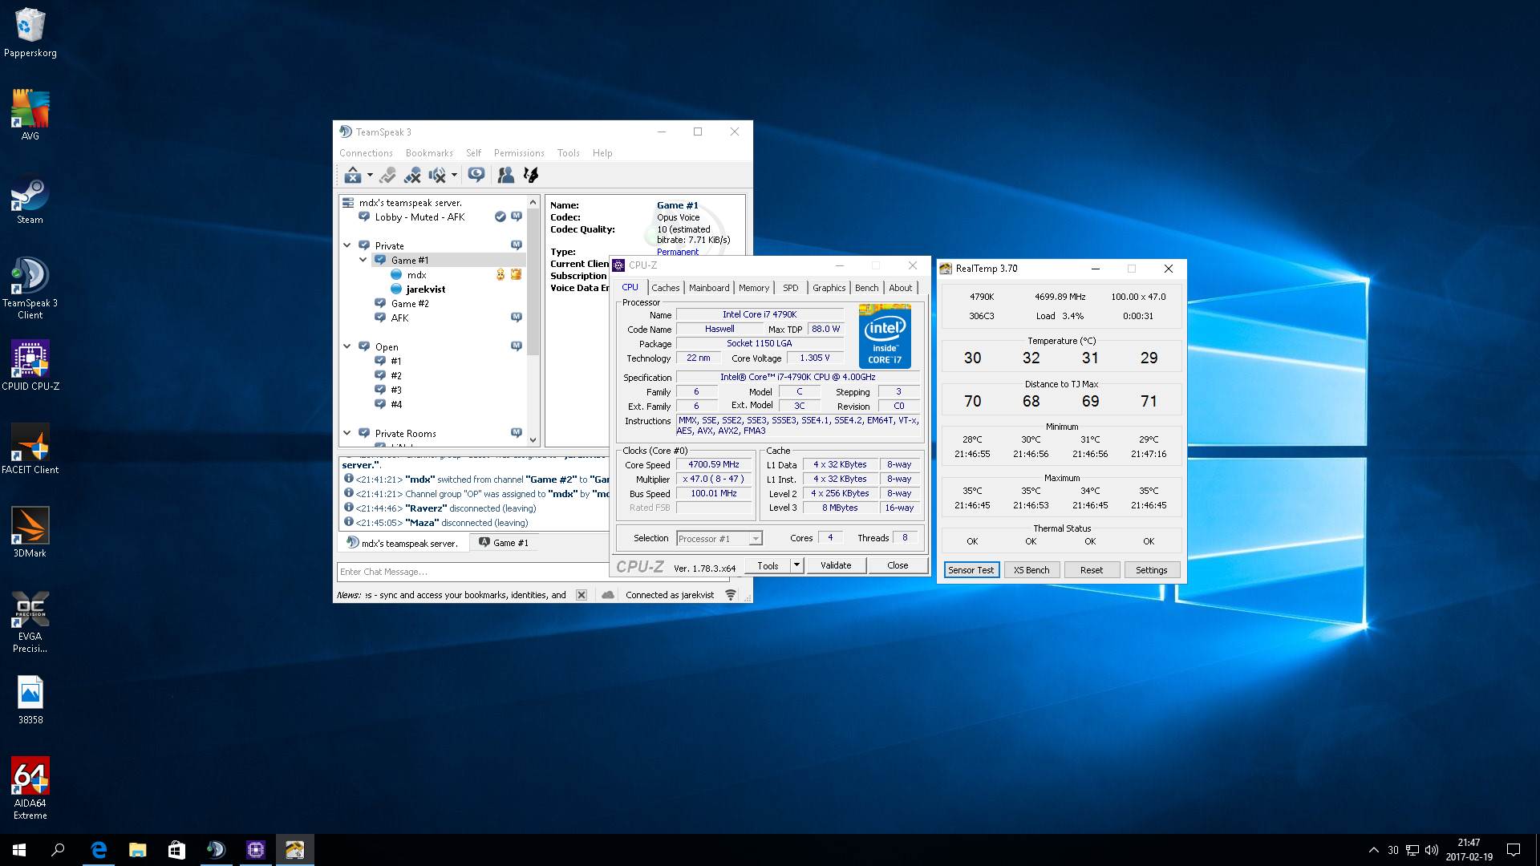Collapse the Private channel group
The height and width of the screenshot is (866, 1540).
coord(346,245)
